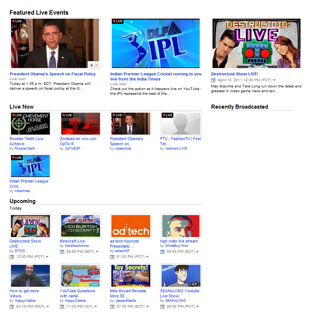Open the featured Obama speech thumbnail

coord(55,43)
